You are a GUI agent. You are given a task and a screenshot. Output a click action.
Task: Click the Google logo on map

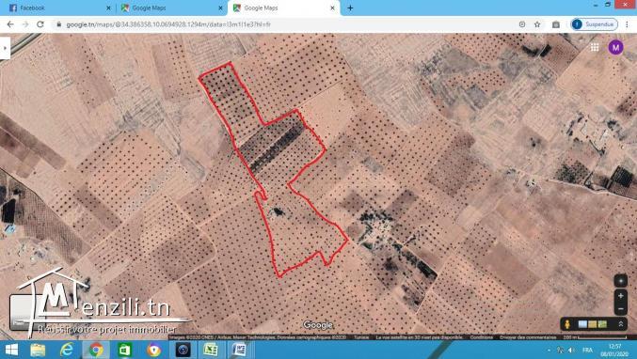click(318, 324)
